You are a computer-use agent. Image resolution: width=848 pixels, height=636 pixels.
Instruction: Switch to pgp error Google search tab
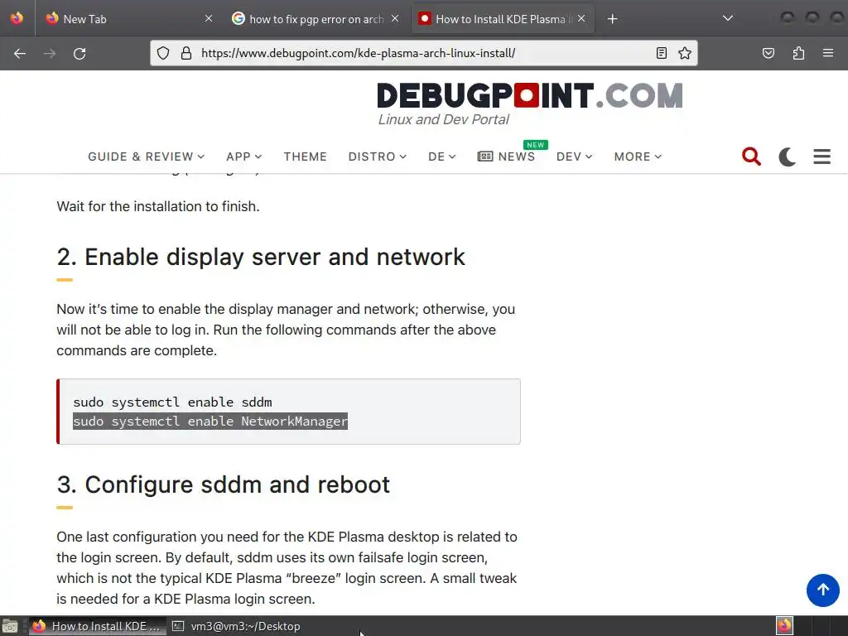coord(316,19)
